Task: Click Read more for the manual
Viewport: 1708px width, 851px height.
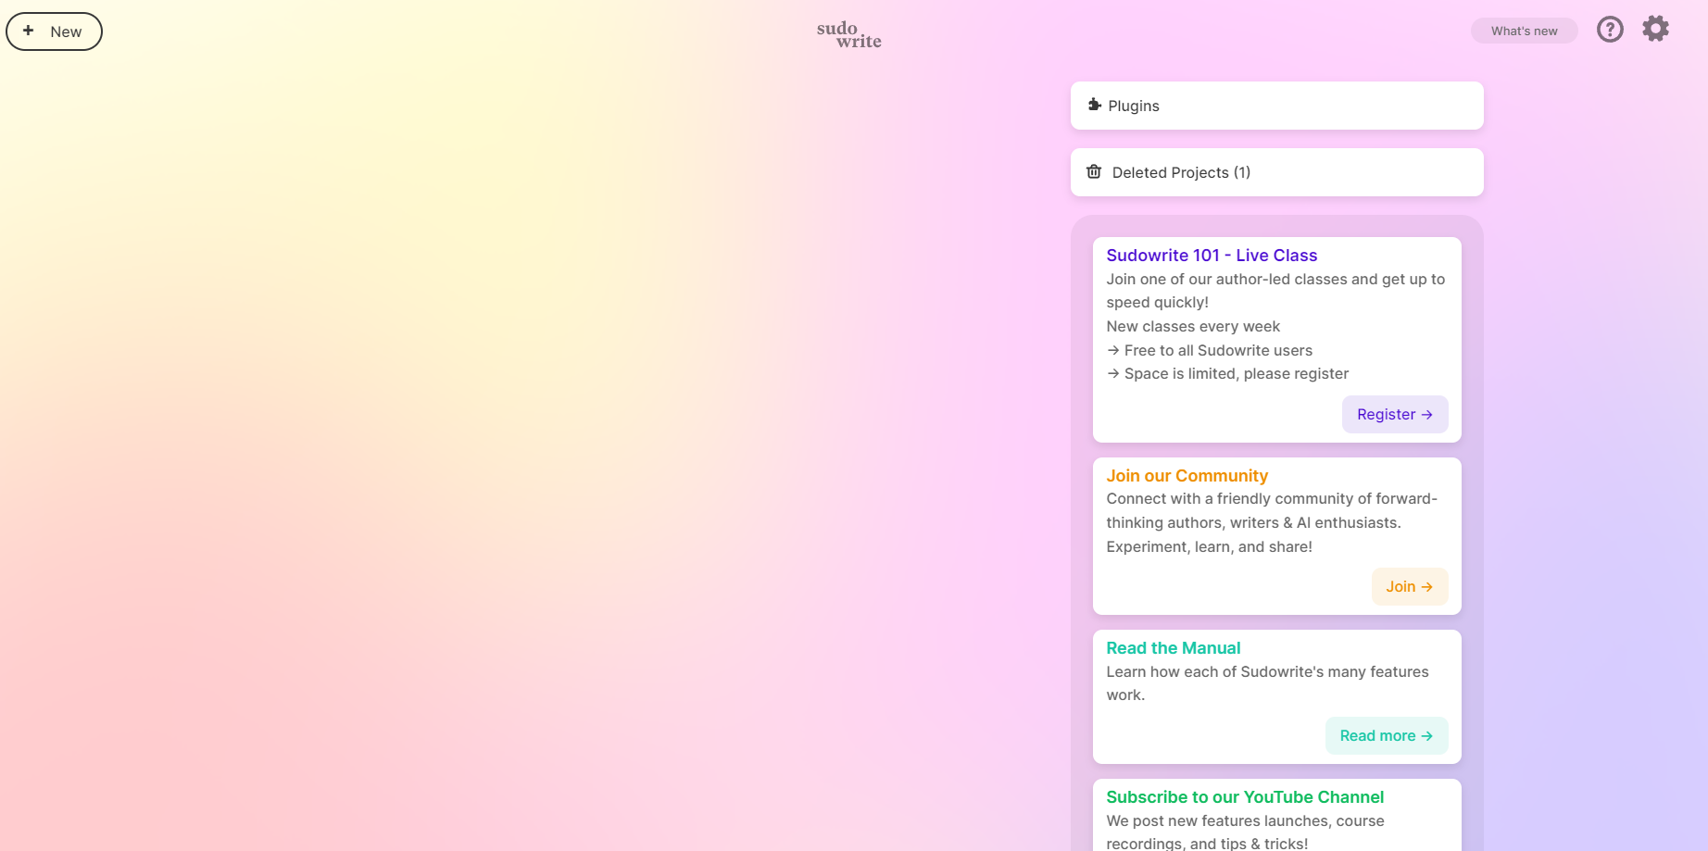Action: click(1387, 735)
